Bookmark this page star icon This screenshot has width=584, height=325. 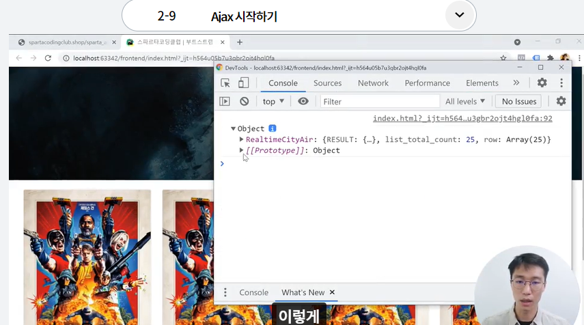click(x=503, y=58)
